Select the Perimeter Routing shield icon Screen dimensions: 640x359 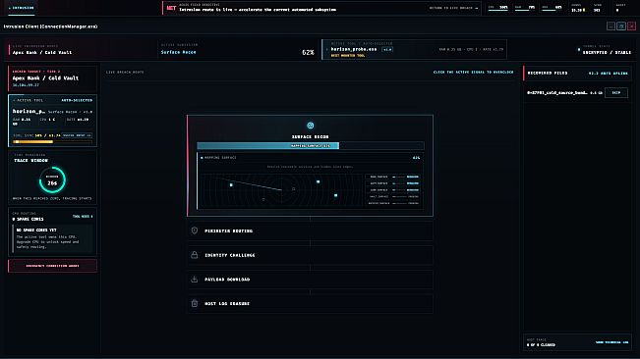(x=195, y=231)
